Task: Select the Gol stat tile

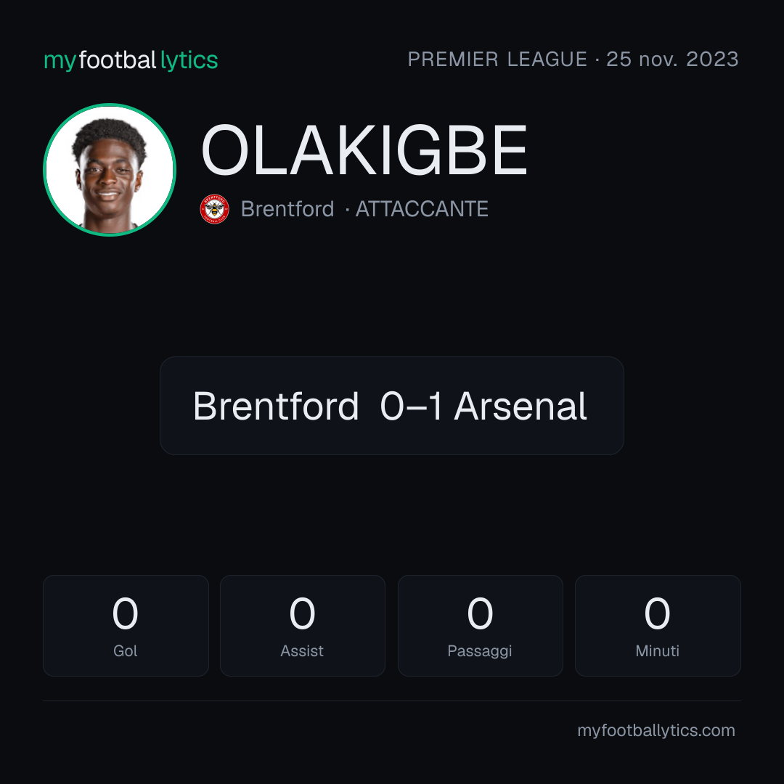Action: tap(126, 626)
